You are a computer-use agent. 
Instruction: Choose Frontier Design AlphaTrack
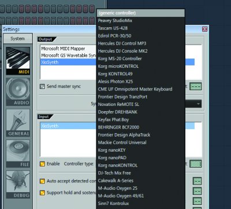click(140, 135)
